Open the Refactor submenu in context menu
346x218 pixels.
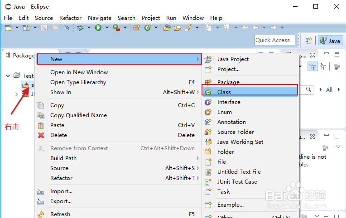click(119, 178)
